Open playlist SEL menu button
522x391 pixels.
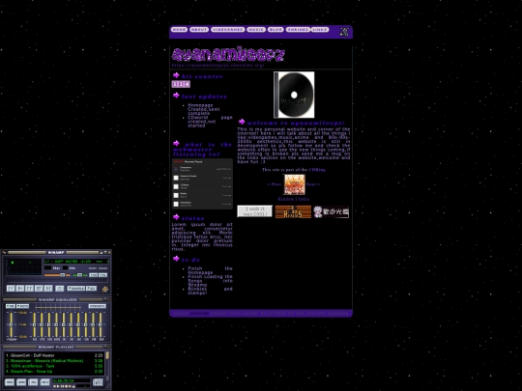(x=33, y=382)
